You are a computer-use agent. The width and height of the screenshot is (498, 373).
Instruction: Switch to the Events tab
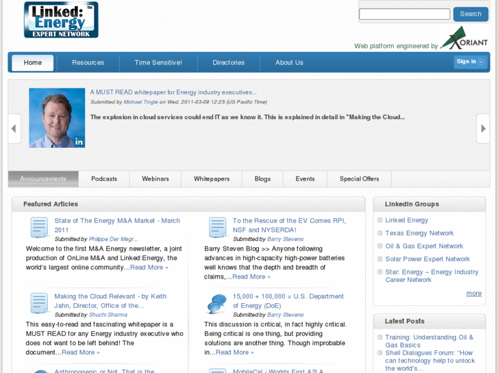[306, 179]
